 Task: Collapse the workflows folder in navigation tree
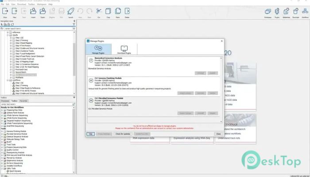click(8, 80)
